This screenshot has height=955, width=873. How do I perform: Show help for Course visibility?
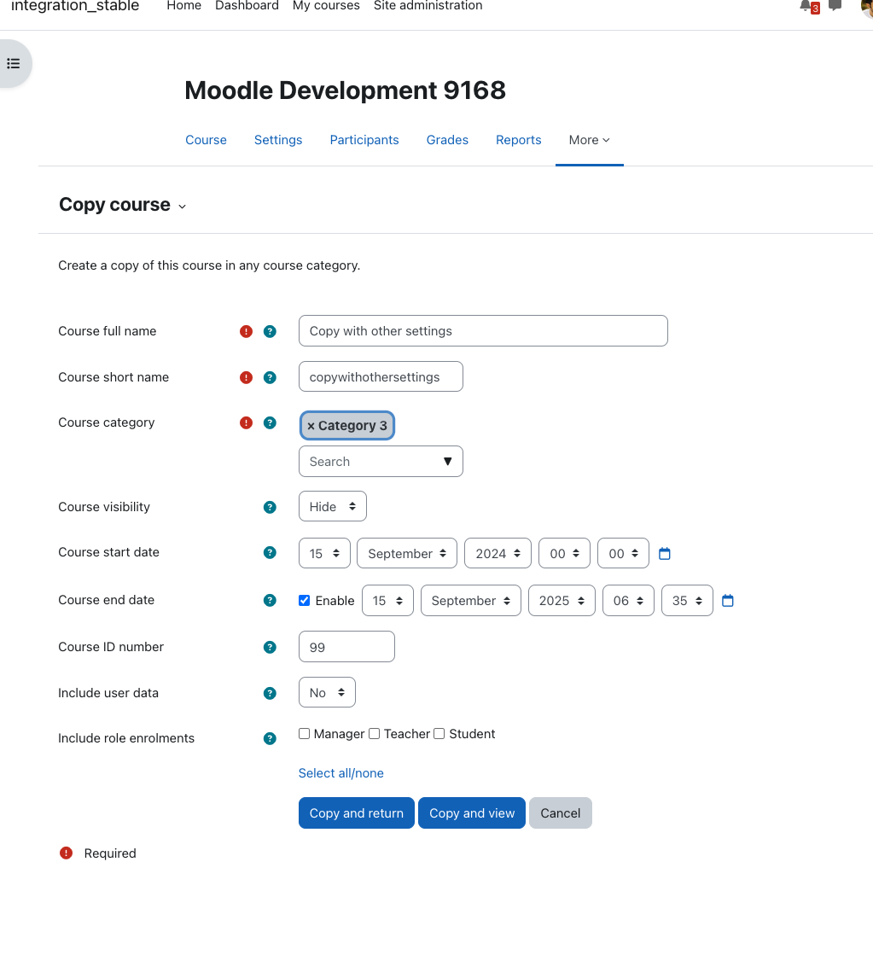click(270, 507)
